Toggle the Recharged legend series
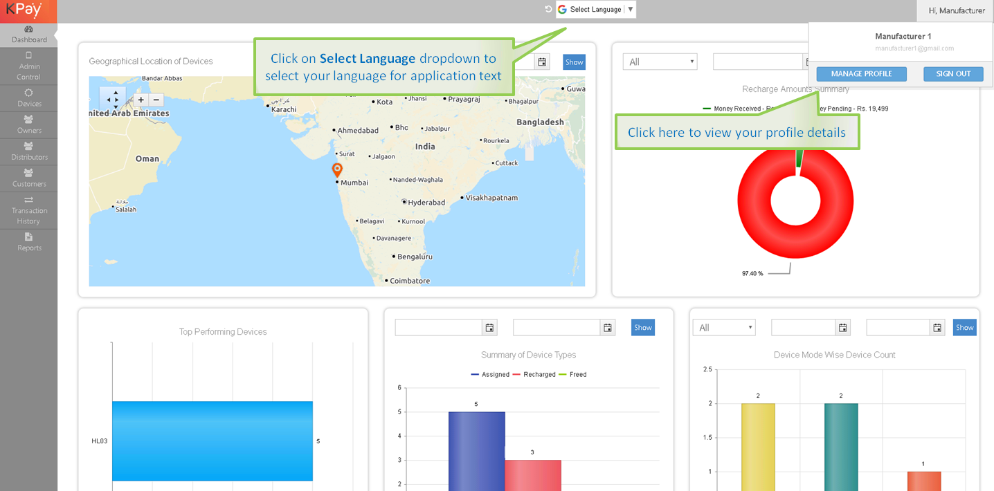994x491 pixels. [x=534, y=375]
